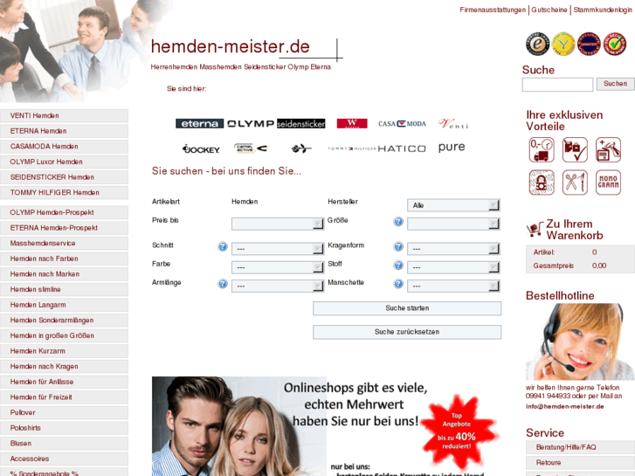Screen dimensions: 635x476
Task: Click the Suchen button
Action: coord(616,84)
